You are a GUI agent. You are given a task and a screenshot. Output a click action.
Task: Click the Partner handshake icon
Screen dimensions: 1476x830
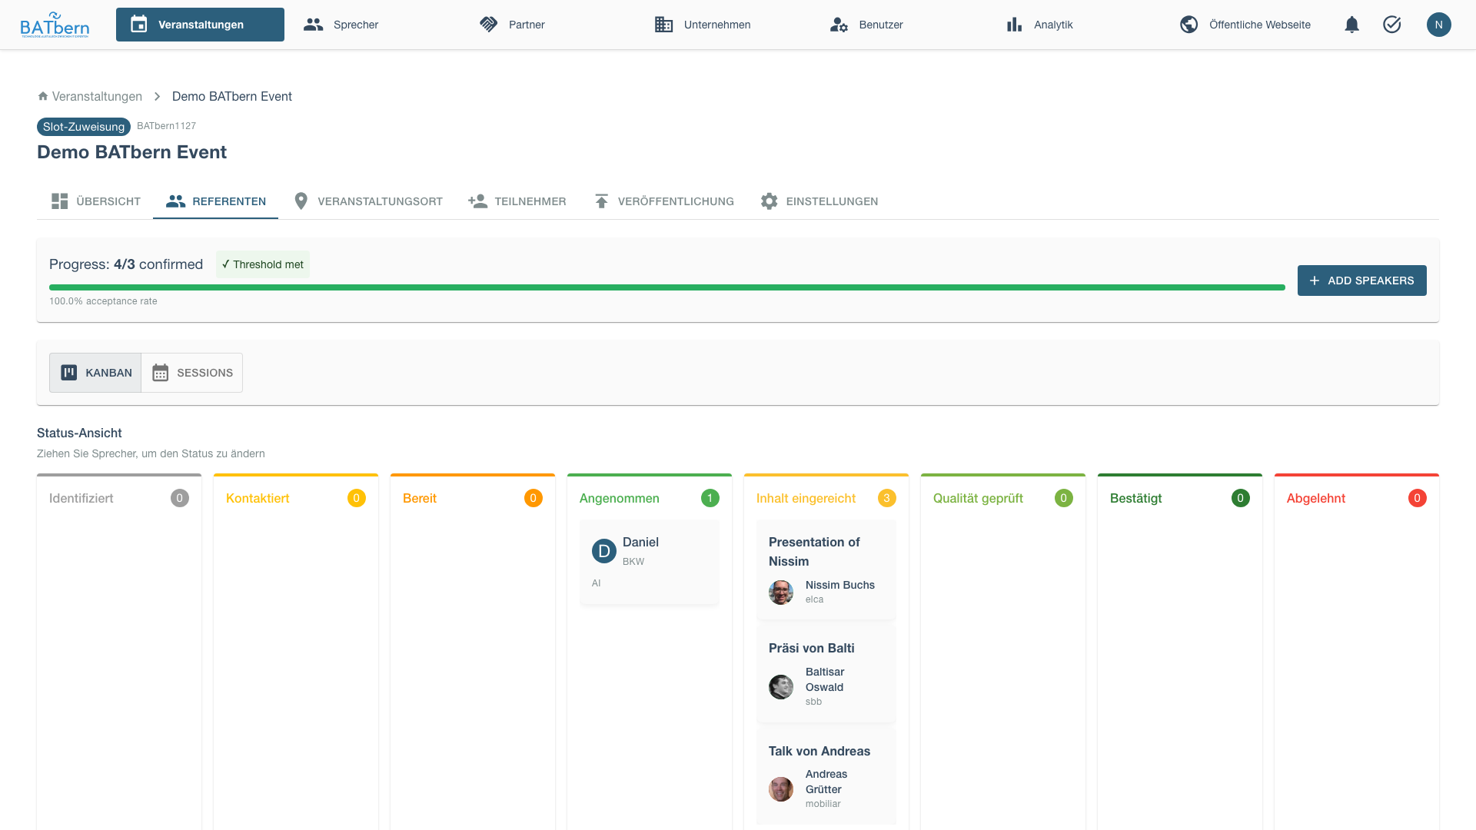coord(488,25)
